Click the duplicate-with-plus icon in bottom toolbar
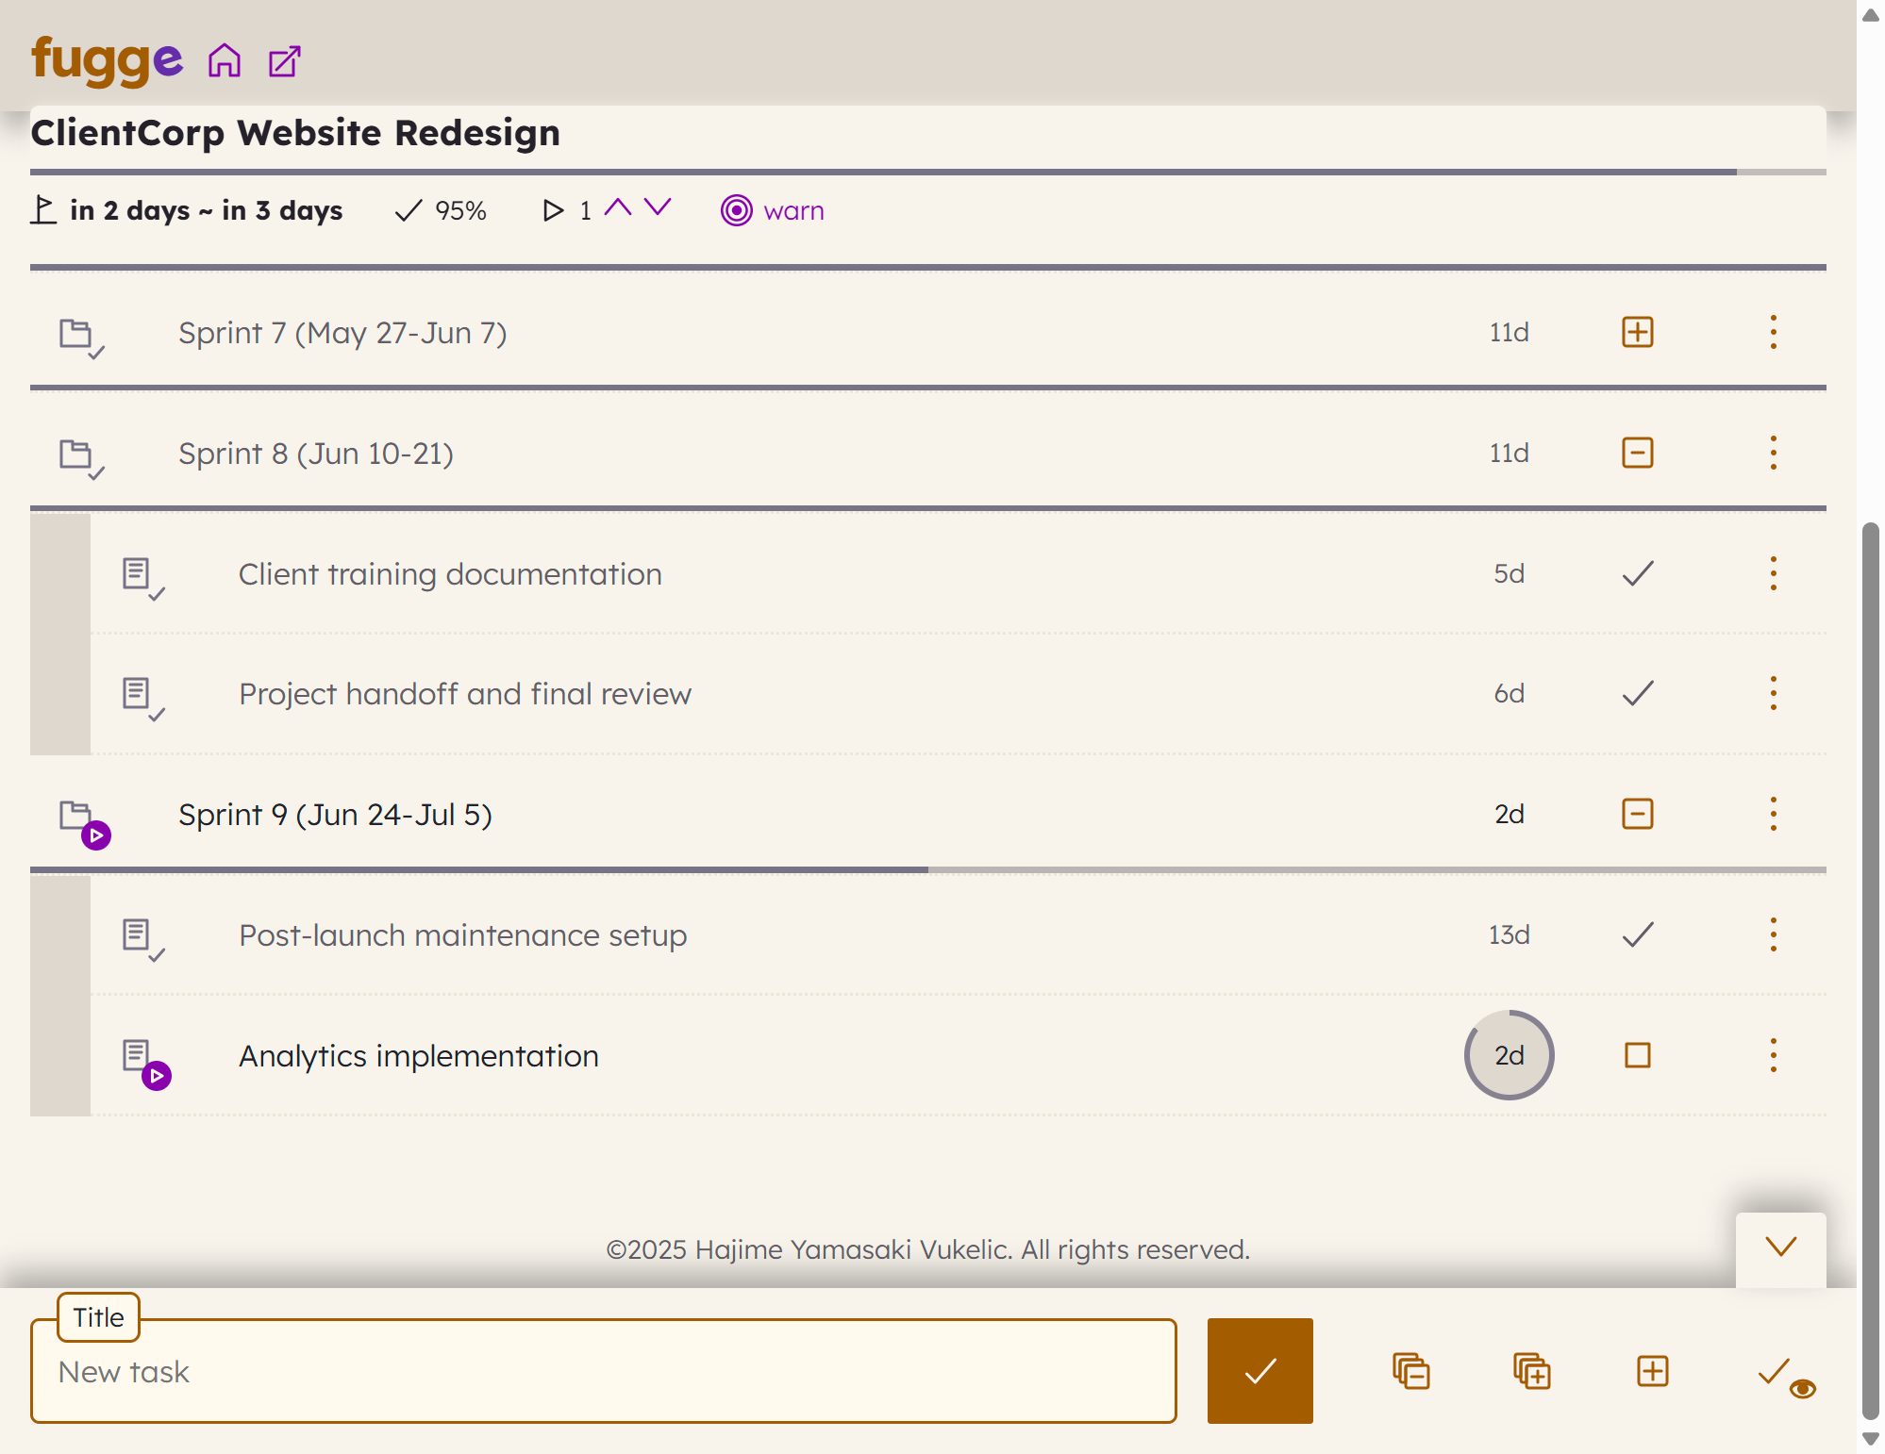This screenshot has width=1885, height=1454. (x=1529, y=1372)
